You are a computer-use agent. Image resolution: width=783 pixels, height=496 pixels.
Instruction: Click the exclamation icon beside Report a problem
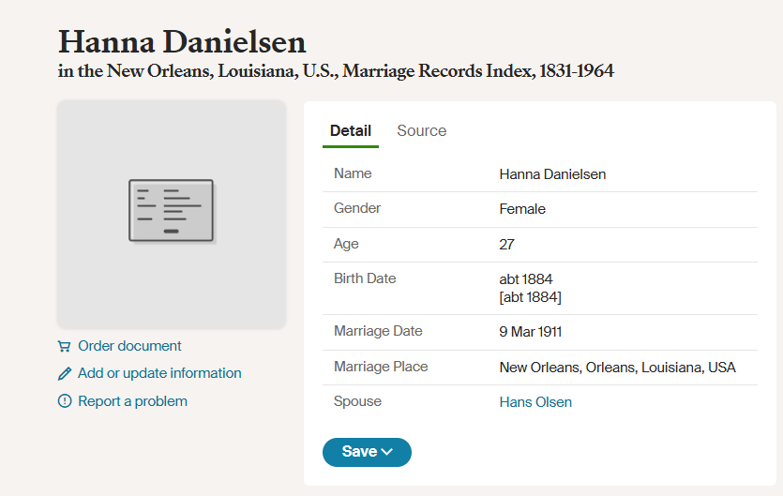click(64, 401)
